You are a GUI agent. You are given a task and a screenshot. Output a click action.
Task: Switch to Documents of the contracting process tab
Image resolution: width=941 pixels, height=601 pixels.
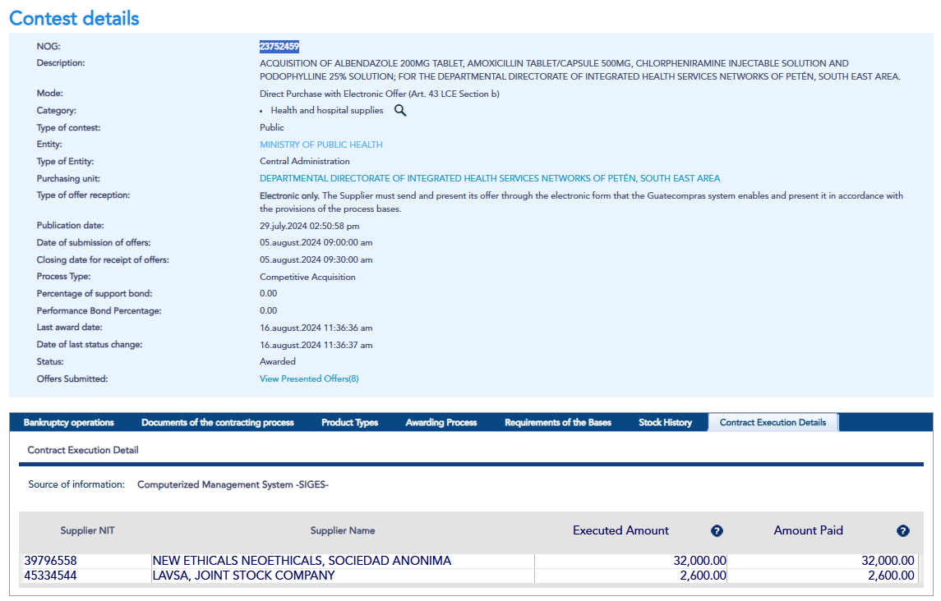(x=217, y=423)
